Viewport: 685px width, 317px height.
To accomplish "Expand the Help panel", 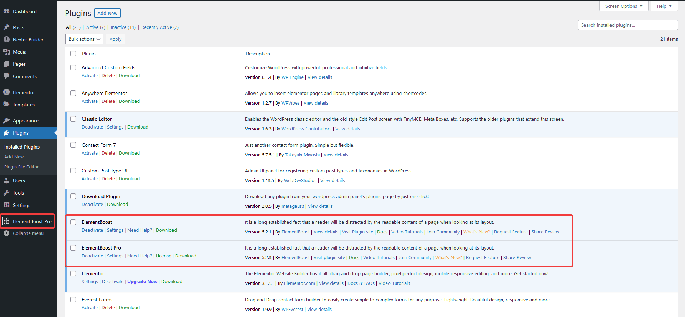I will pos(664,6).
